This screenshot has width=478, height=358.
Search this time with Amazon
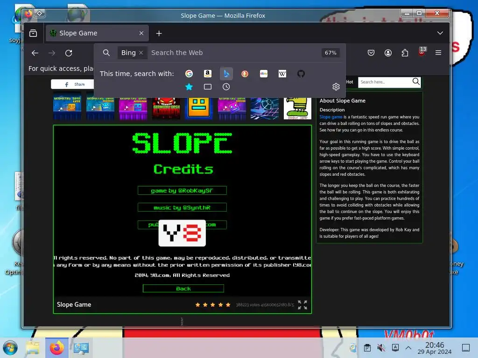point(208,74)
